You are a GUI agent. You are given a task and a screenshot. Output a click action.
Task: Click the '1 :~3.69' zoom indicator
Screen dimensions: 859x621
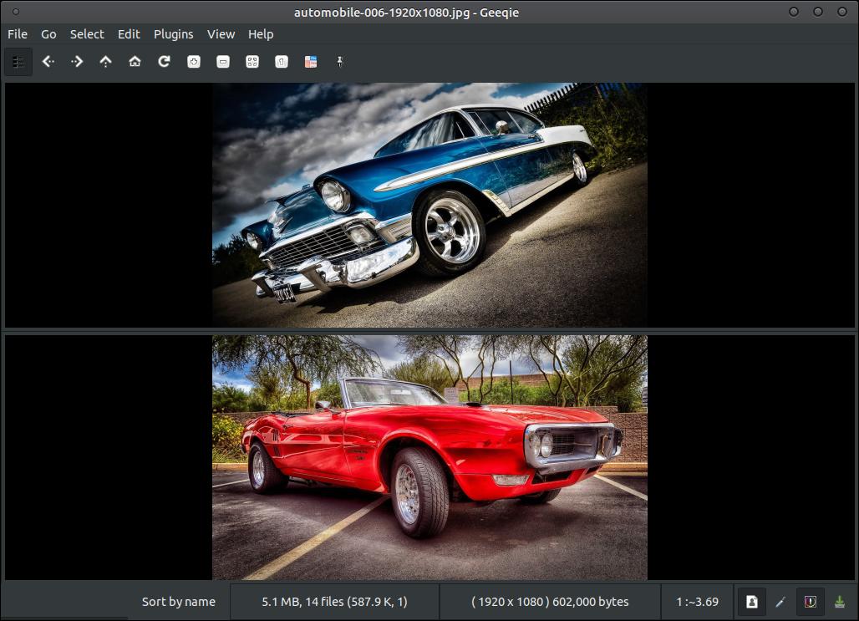point(698,602)
